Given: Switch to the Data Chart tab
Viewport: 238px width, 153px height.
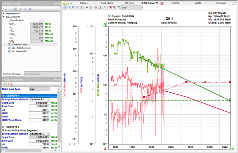Looking at the screenshot, I should tap(107, 3).
